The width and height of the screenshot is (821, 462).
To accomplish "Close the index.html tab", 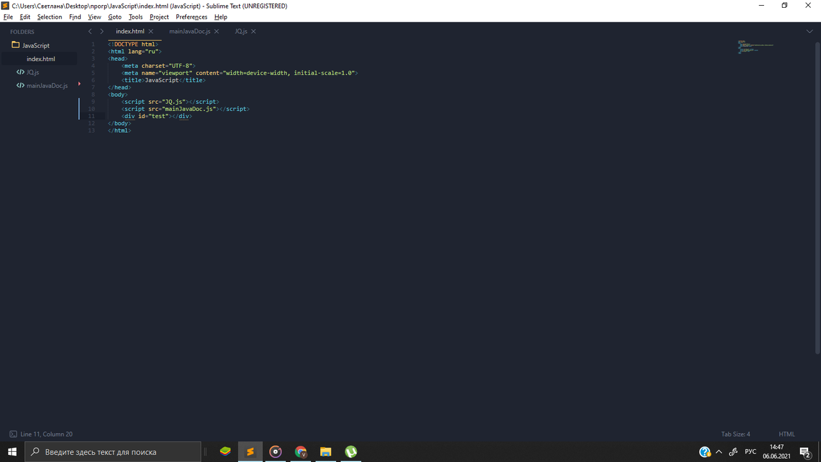I will [x=151, y=31].
